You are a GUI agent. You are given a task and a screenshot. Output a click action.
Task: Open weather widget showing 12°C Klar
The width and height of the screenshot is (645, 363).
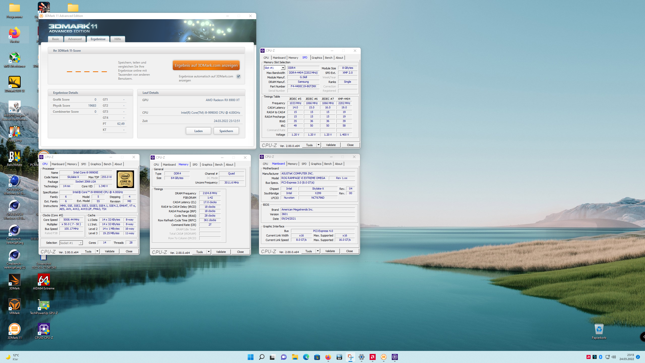[13, 357]
